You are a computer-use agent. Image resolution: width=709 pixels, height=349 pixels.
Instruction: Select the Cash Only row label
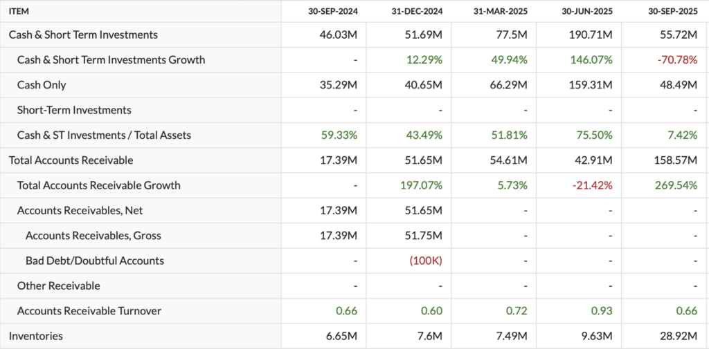coord(42,85)
